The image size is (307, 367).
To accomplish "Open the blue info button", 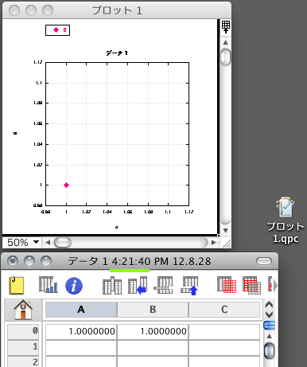I will click(x=74, y=286).
